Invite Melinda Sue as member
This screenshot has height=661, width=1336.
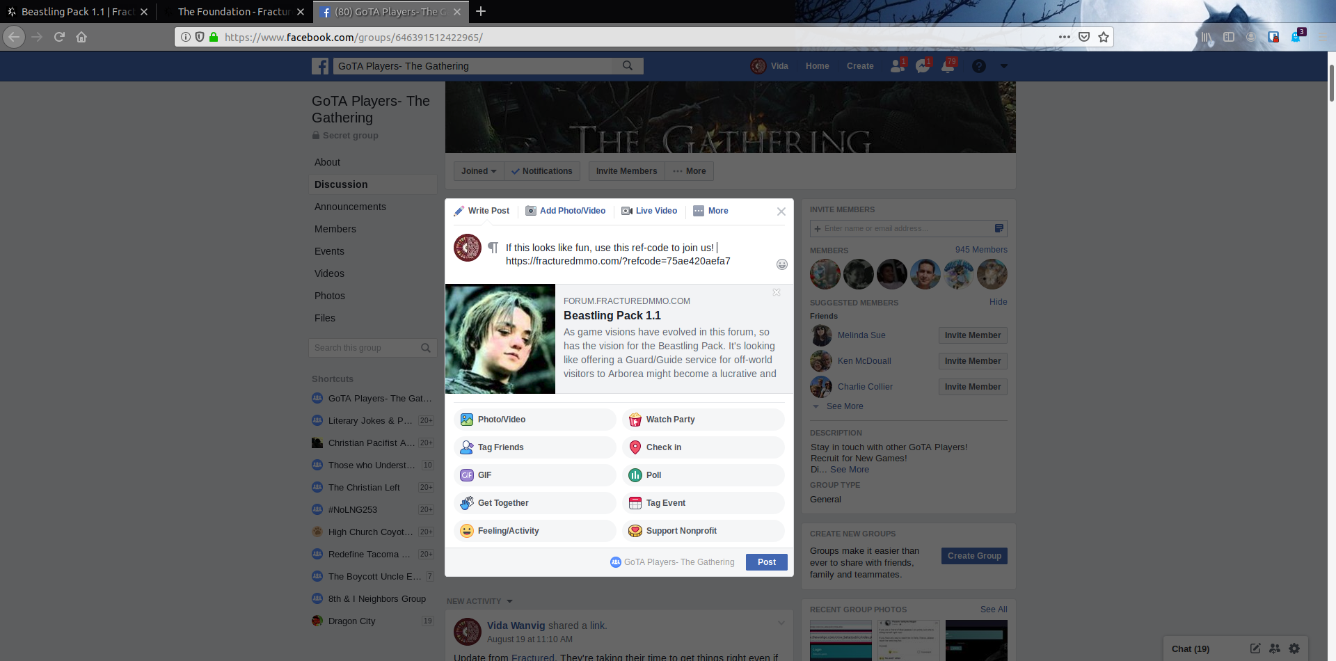tap(973, 335)
